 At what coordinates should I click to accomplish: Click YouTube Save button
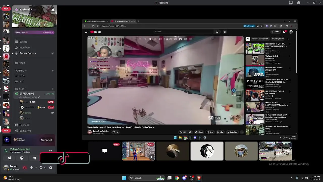point(210,132)
